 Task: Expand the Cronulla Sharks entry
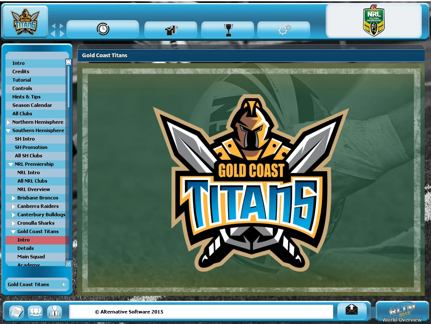[13, 223]
